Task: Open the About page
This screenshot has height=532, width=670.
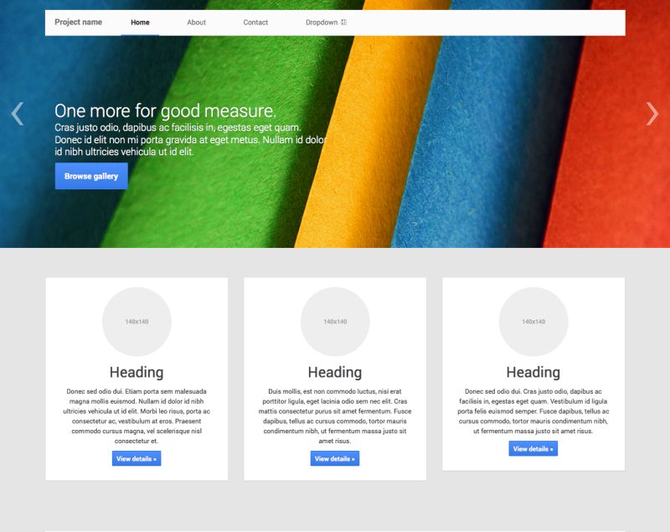Action: pyautogui.click(x=197, y=23)
